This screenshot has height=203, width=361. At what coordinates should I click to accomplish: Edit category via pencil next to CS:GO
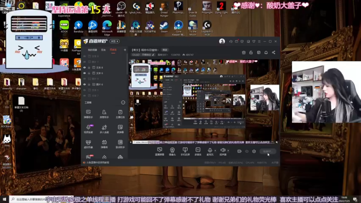point(153,55)
